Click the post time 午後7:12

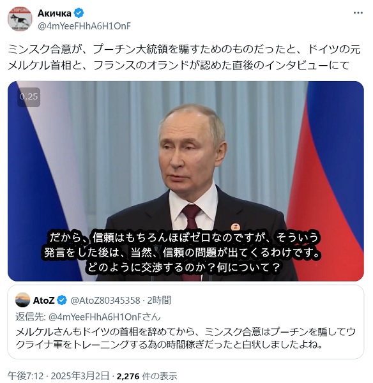tap(26, 376)
